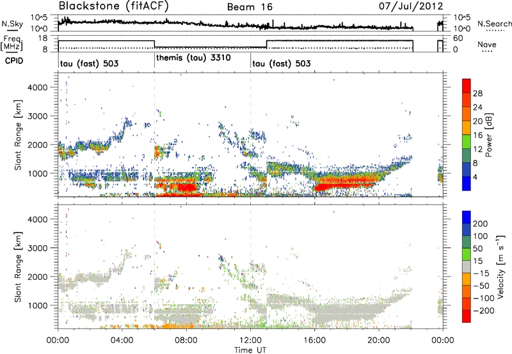The width and height of the screenshot is (512, 354).
Task: Select the "Time UT" axis title
Action: click(x=250, y=350)
